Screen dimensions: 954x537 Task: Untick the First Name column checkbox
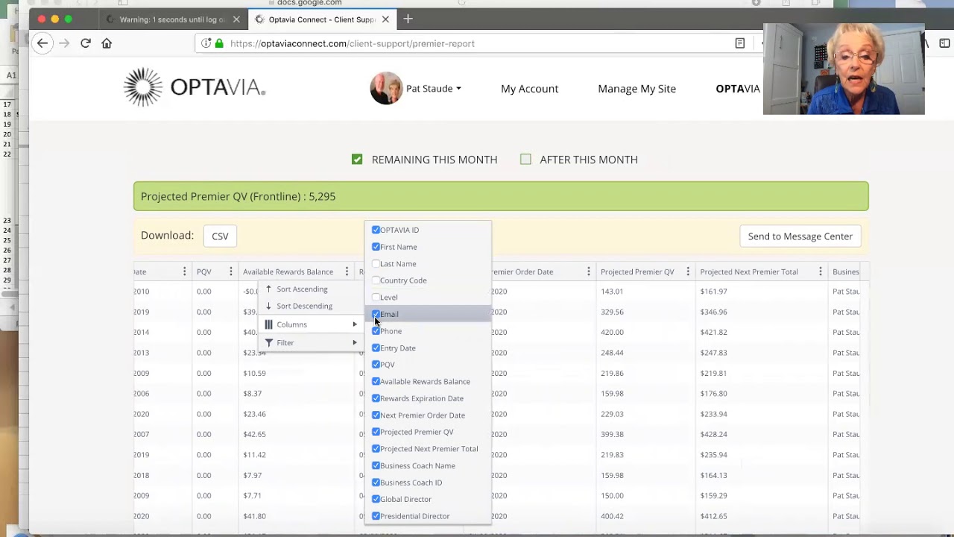376,247
